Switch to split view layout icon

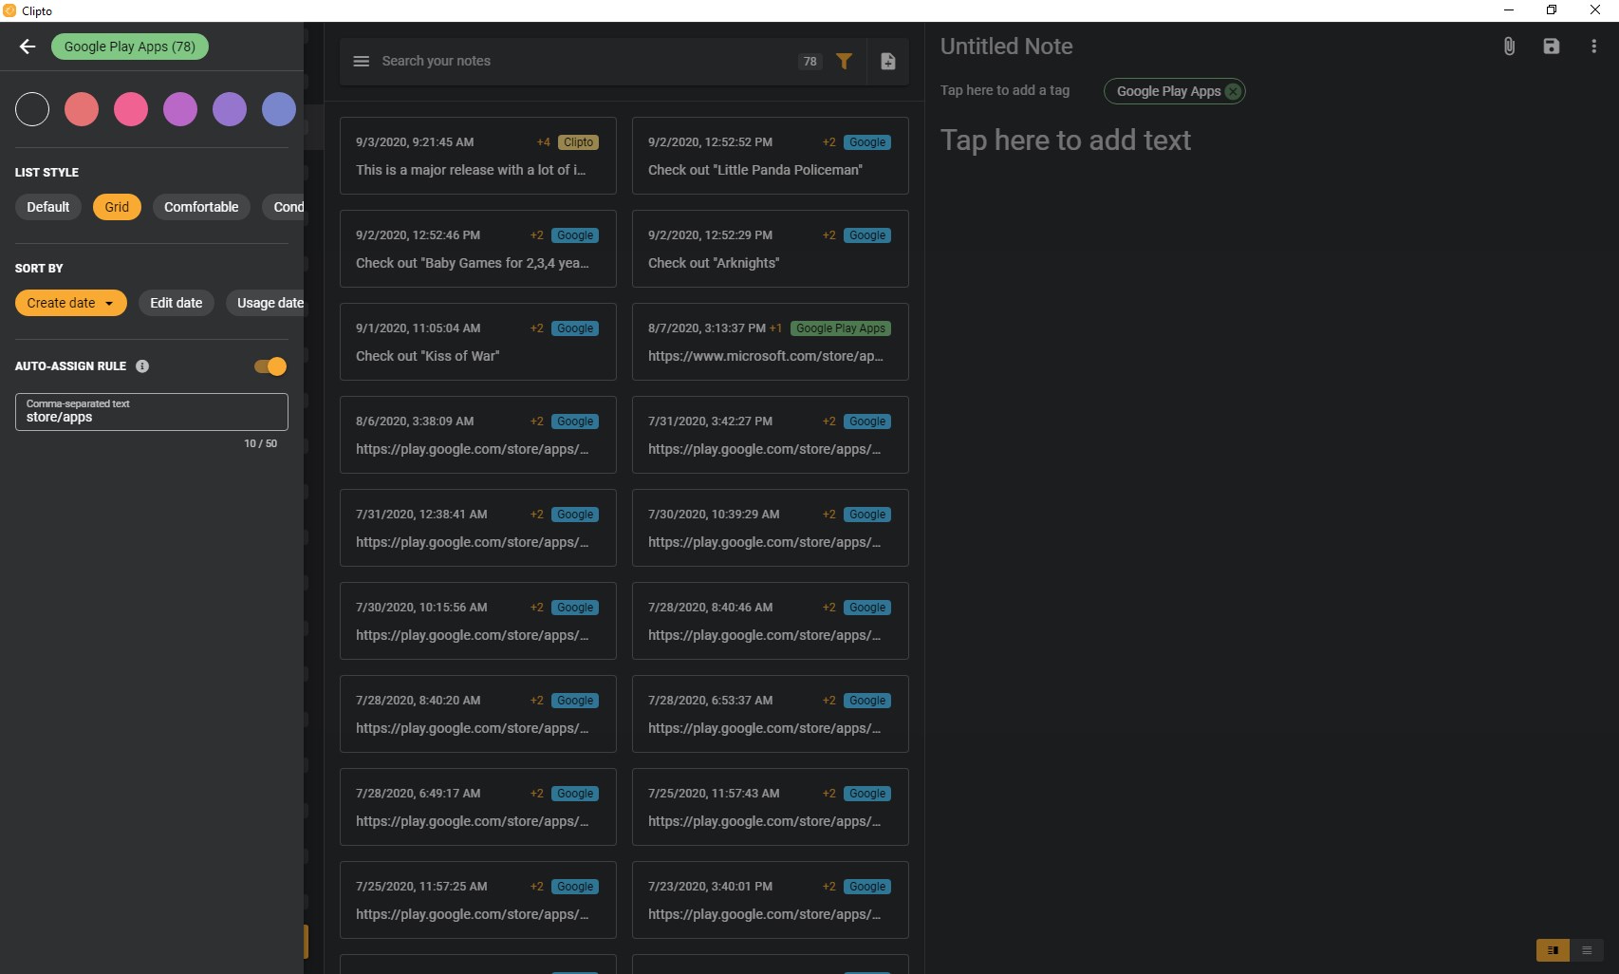coord(1553,950)
